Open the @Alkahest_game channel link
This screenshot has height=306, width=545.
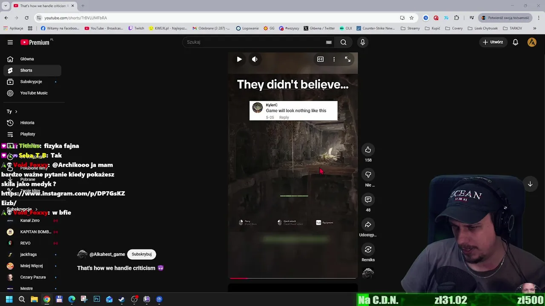click(x=107, y=254)
